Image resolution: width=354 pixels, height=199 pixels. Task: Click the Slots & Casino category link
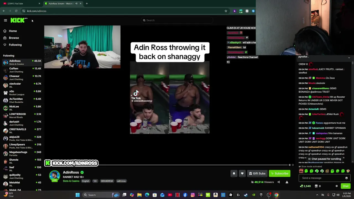pos(71,181)
